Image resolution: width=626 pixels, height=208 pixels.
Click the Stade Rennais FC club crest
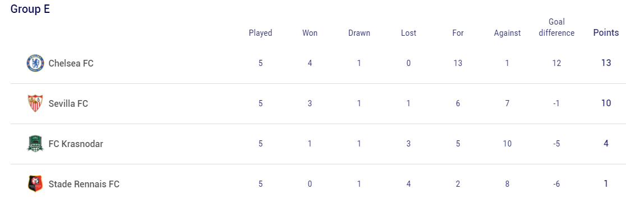tap(35, 184)
